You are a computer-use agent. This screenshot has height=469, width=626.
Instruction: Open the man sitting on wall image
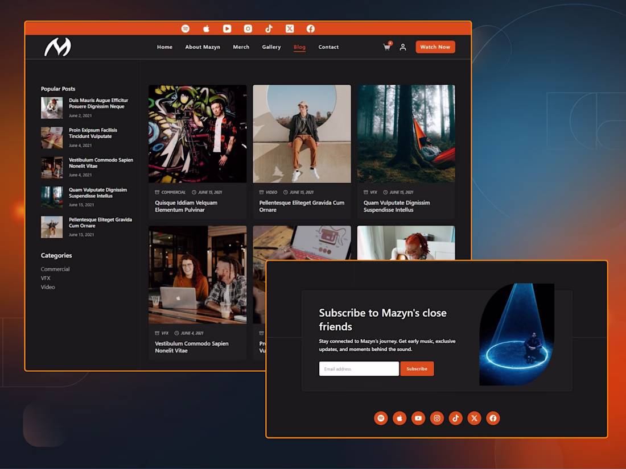[x=302, y=134]
